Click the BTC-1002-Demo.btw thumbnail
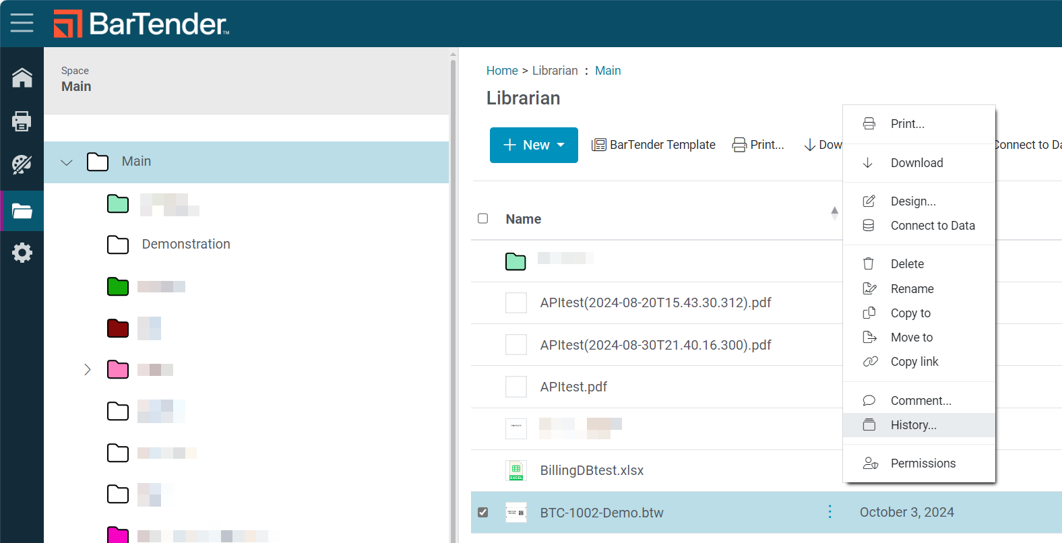The height and width of the screenshot is (543, 1062). pyautogui.click(x=516, y=512)
